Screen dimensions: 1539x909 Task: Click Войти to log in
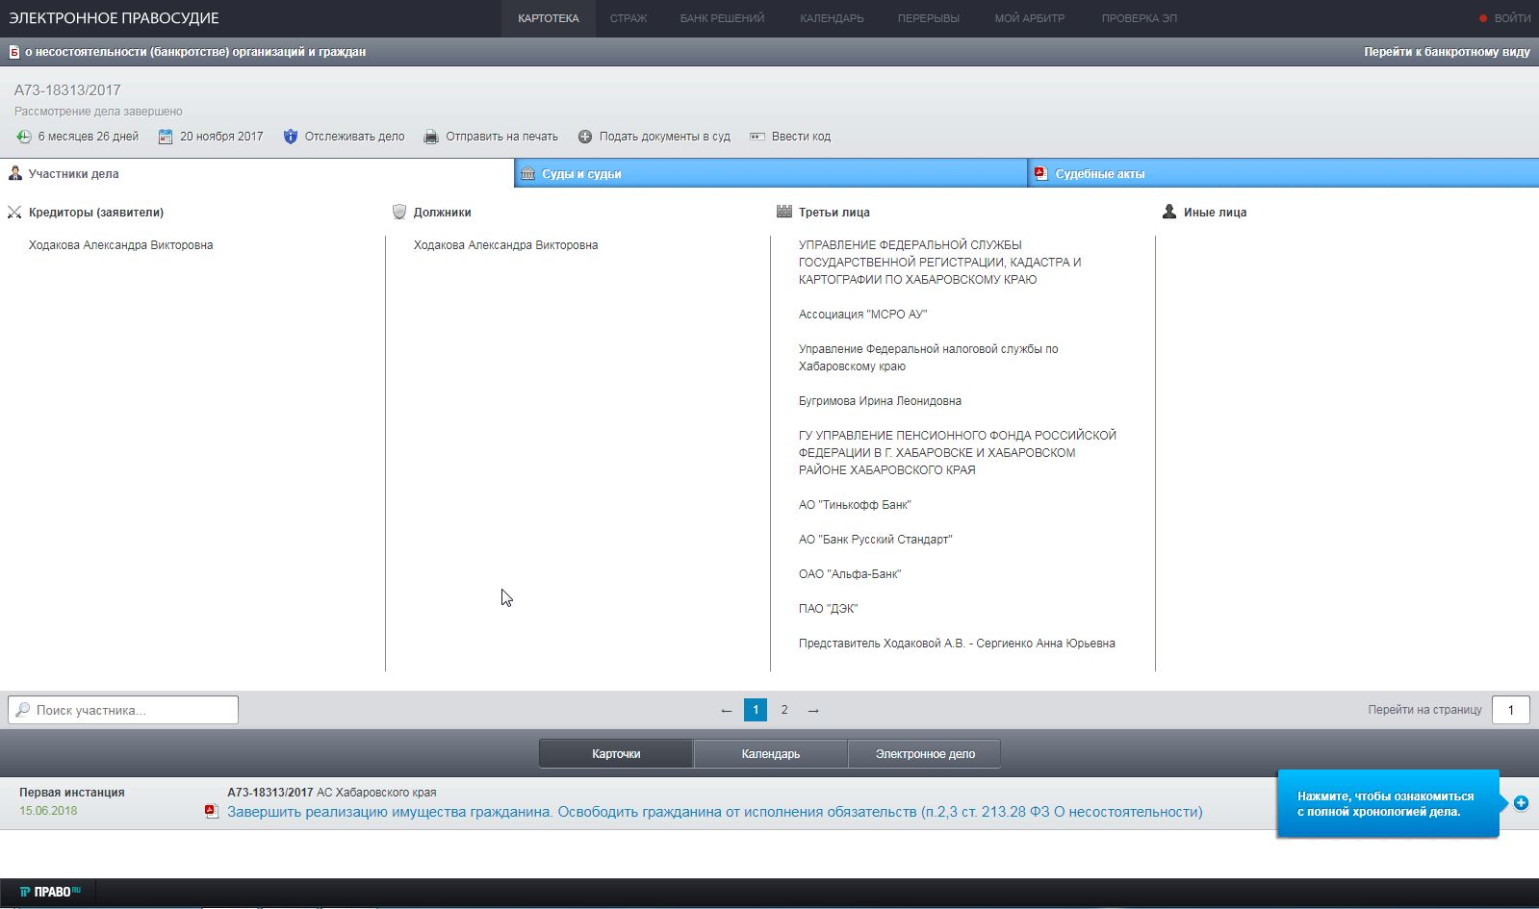1511,18
